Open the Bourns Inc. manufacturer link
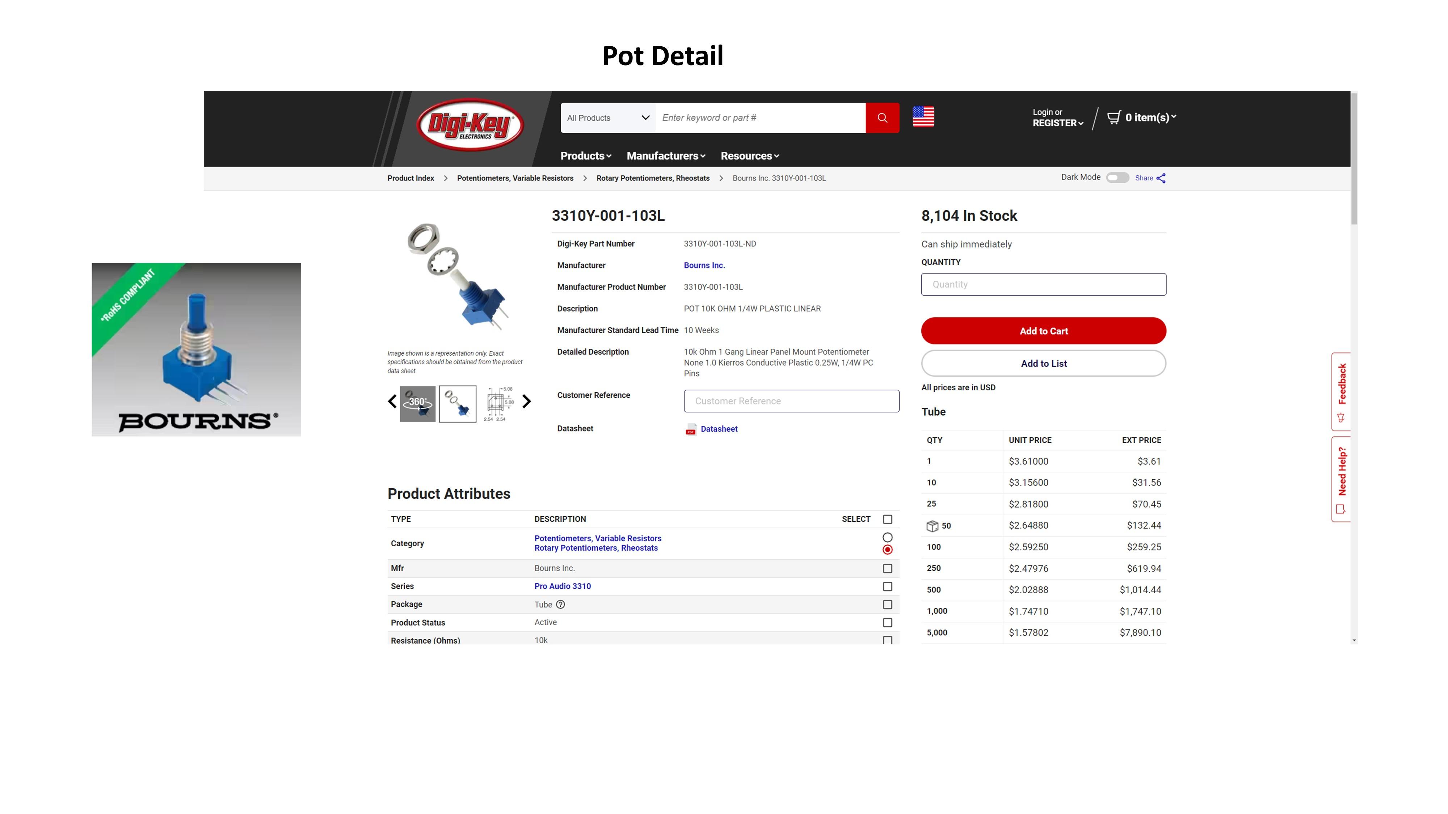Image resolution: width=1448 pixels, height=814 pixels. (704, 265)
